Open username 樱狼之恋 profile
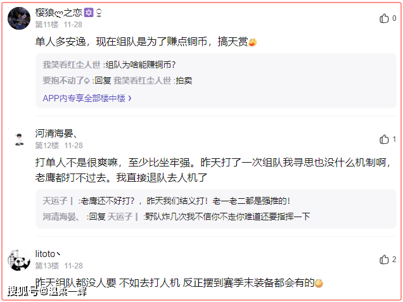 [x=58, y=12]
